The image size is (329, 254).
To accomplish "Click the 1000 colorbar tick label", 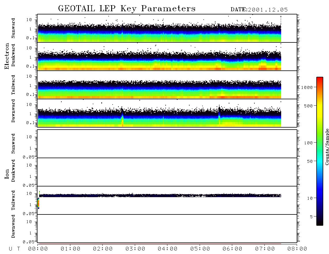I will click(x=307, y=87).
